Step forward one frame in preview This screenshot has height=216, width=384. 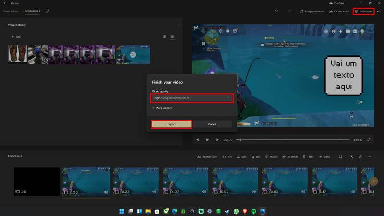point(217,140)
